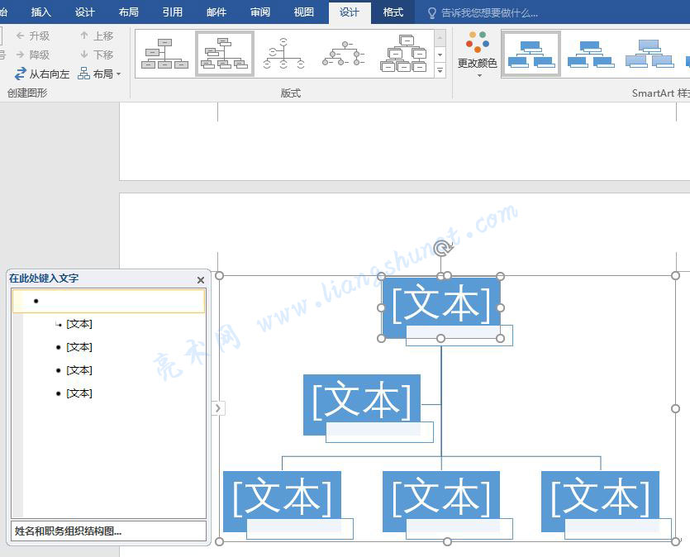This screenshot has height=557, width=690.
Task: Open the 邮件 ribbon tab
Action: 216,12
